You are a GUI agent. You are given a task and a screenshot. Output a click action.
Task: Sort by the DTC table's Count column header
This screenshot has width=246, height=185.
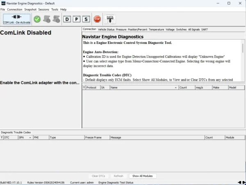pyautogui.click(x=215, y=138)
